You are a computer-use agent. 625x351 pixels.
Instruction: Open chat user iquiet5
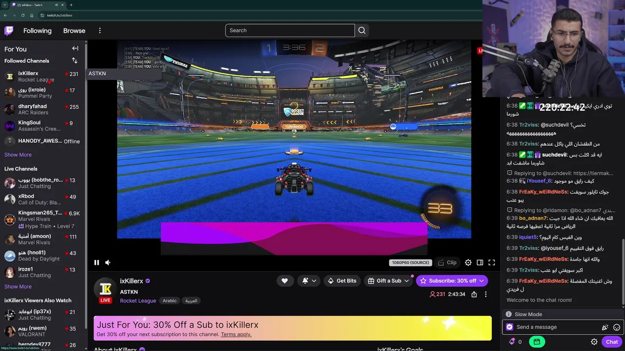click(x=528, y=237)
